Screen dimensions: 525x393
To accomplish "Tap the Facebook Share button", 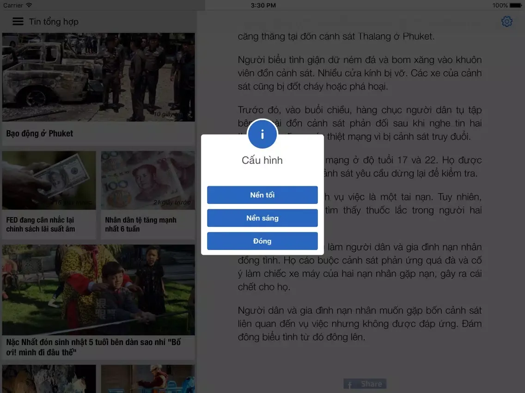I will [x=365, y=384].
